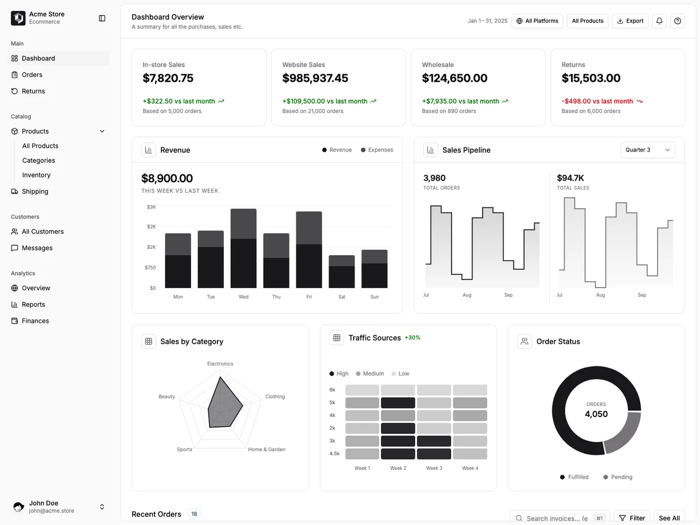Click the search magnifier in Recent Orders
Screen dimensions: 700x525
click(519, 518)
